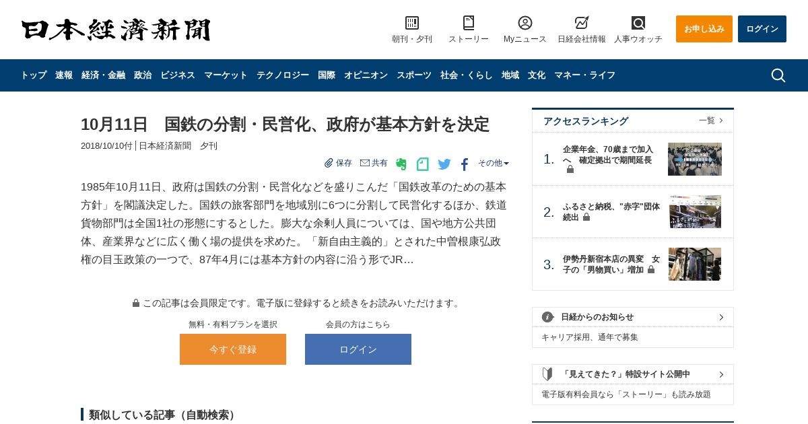The height and width of the screenshot is (424, 808).
Task: Go to 文化 navigation item
Action: pyautogui.click(x=537, y=75)
